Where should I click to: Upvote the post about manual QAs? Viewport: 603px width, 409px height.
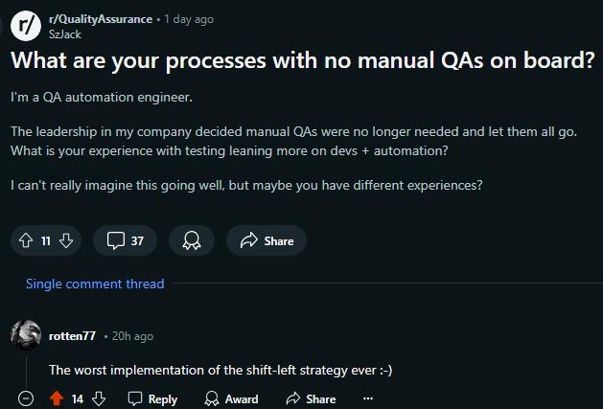point(26,240)
